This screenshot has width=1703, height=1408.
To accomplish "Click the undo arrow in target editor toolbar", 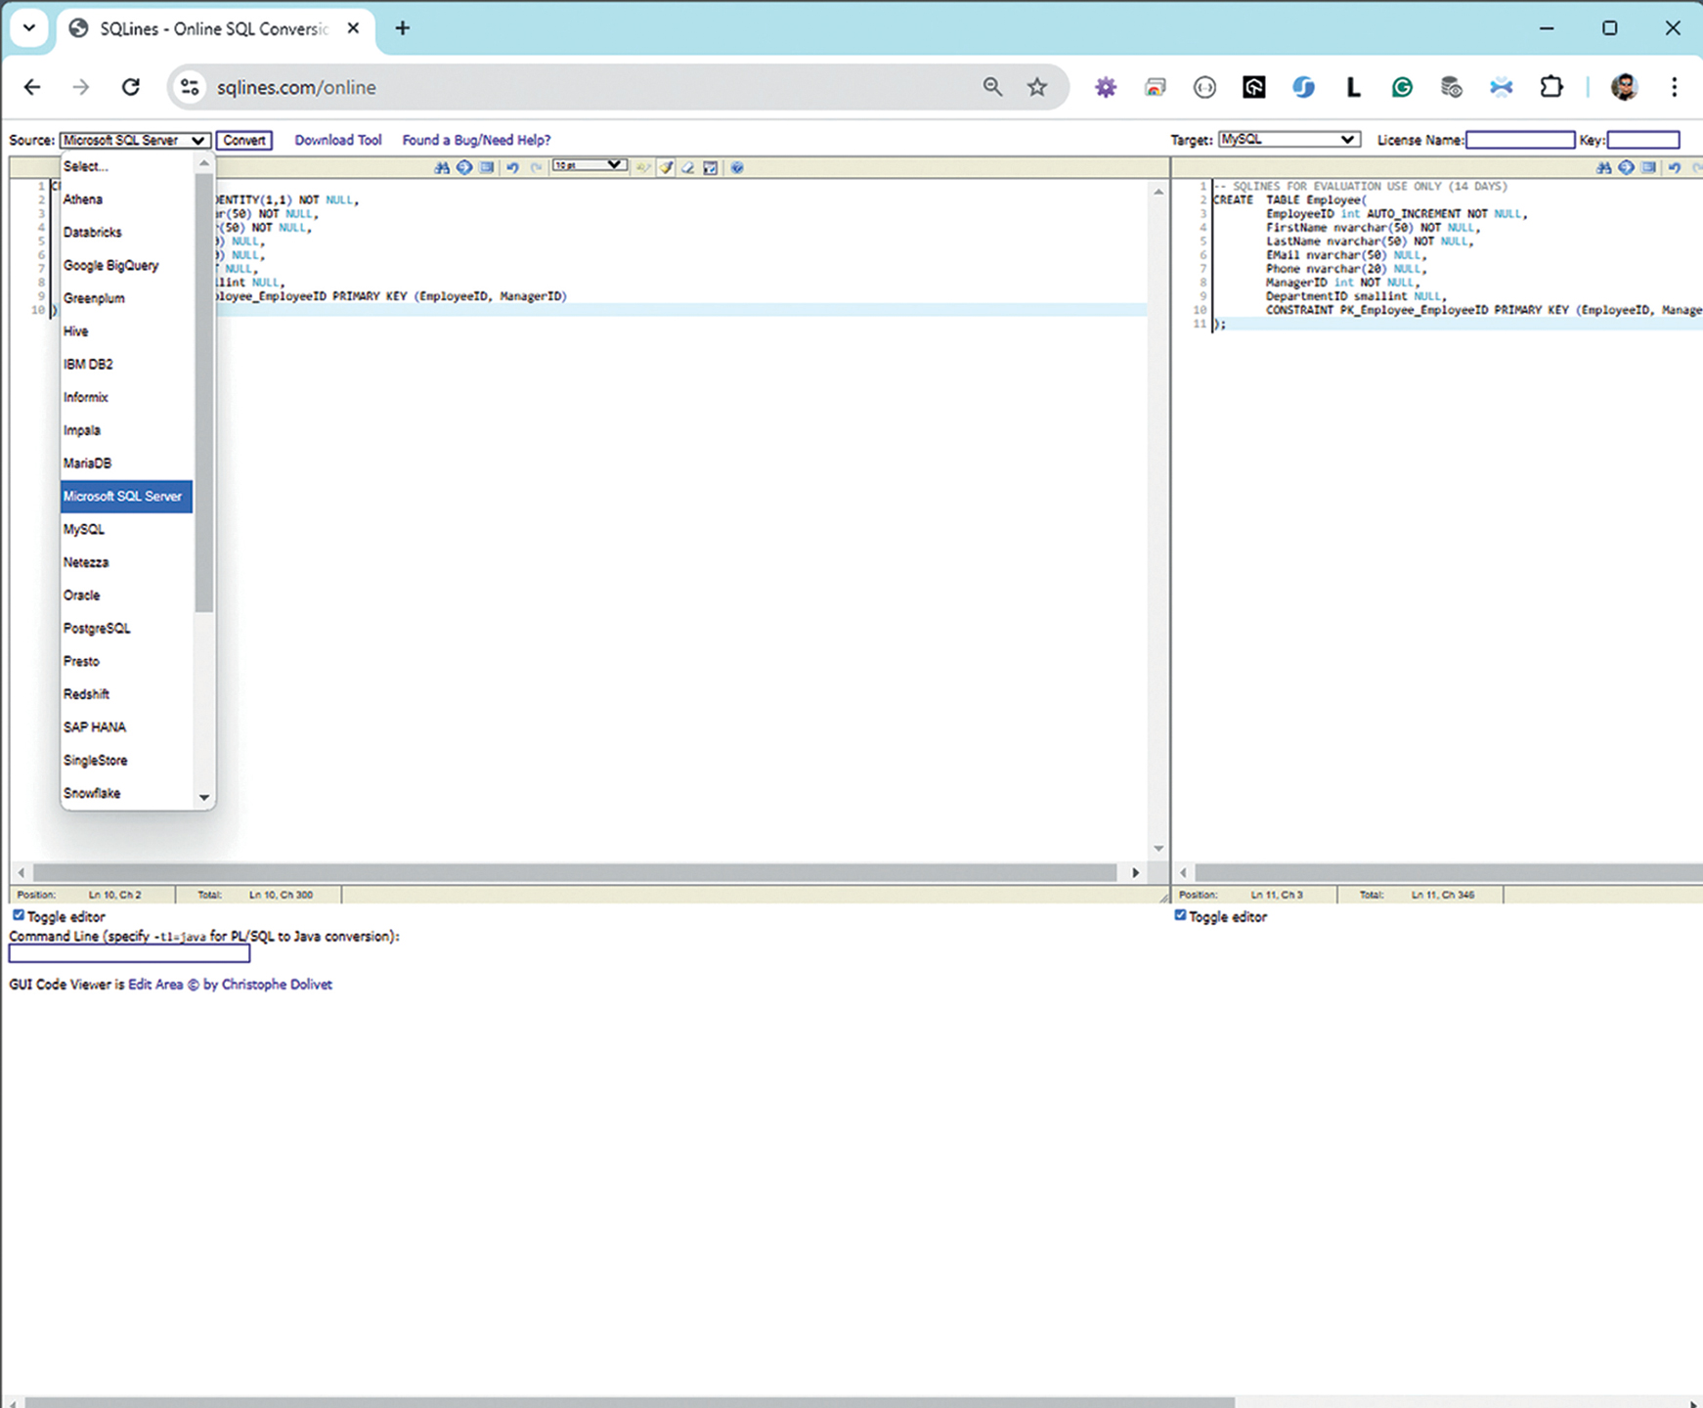I will click(x=1674, y=167).
